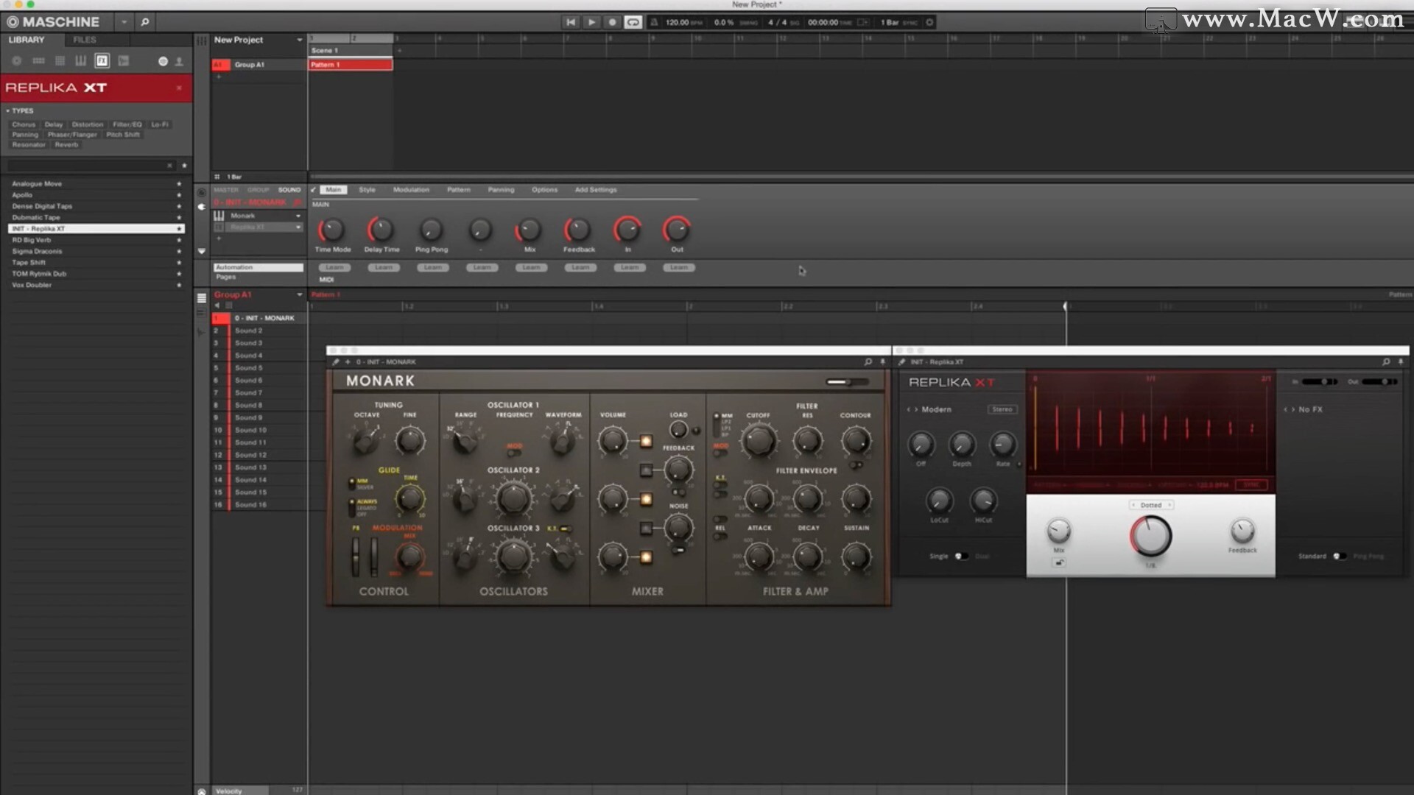Filter by Delay type tag
The width and height of the screenshot is (1414, 795).
tap(54, 124)
